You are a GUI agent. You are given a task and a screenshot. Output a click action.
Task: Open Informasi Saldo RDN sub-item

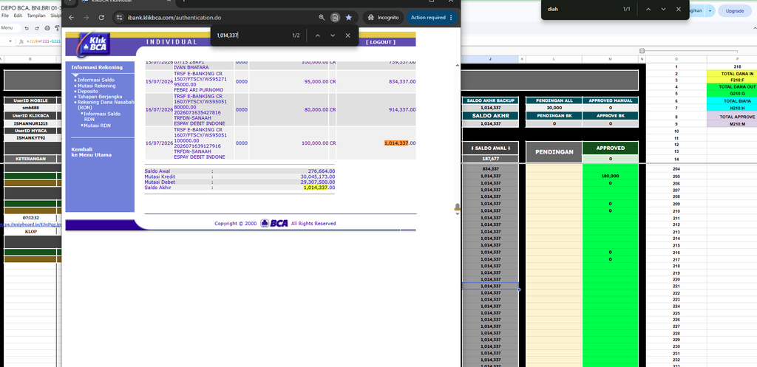[x=101, y=116]
